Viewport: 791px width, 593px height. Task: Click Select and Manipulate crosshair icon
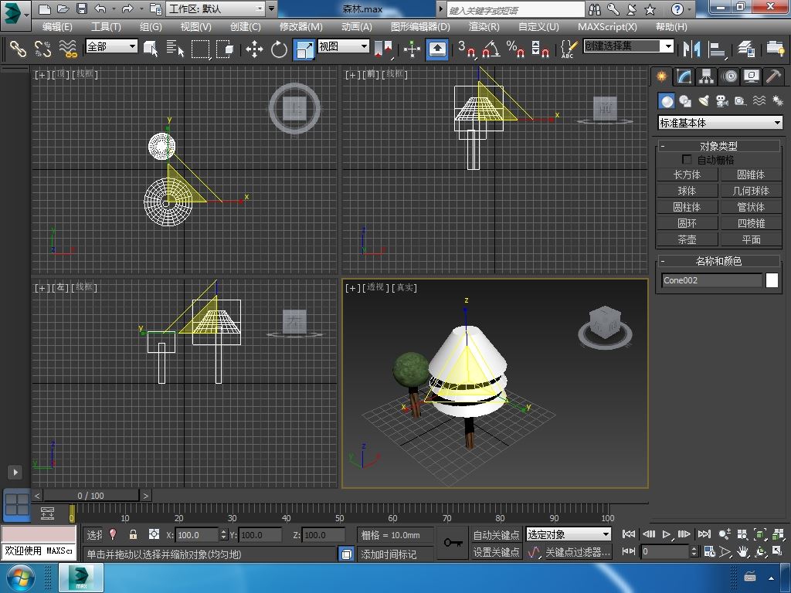pos(412,49)
